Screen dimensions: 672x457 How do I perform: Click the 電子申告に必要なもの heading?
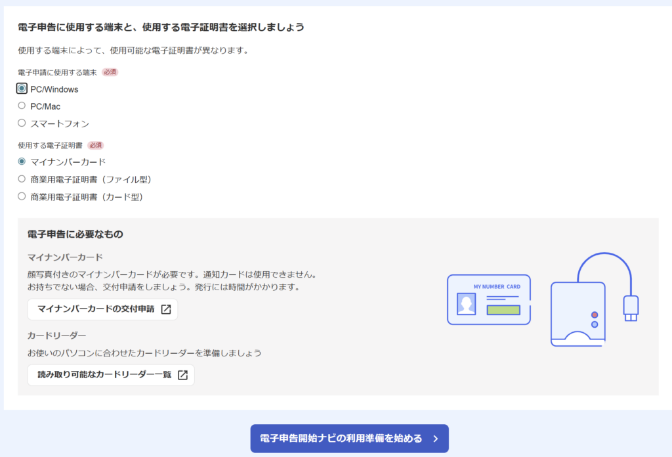pyautogui.click(x=75, y=234)
